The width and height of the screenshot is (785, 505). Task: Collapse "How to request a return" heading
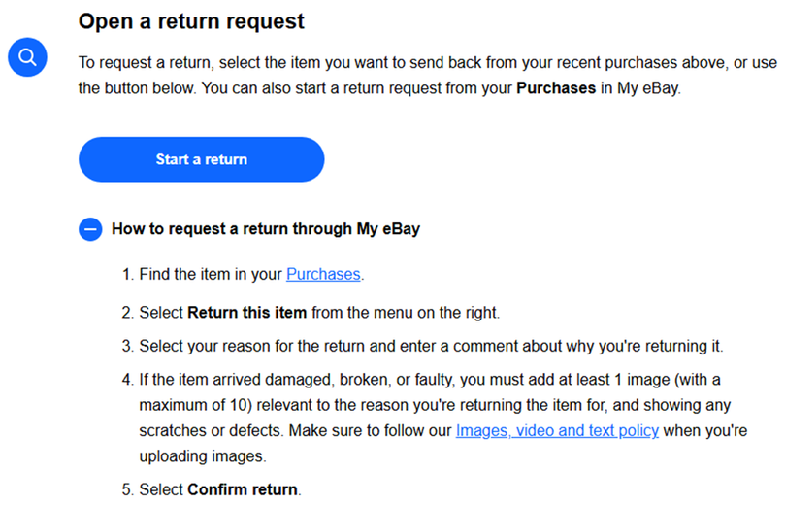click(265, 229)
